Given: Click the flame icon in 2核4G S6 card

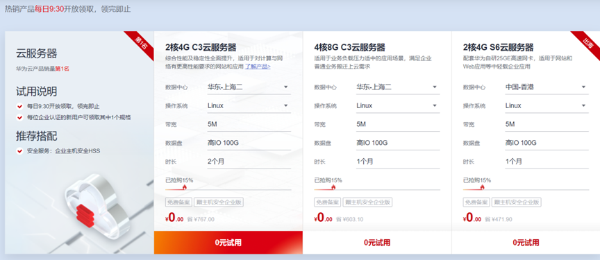Looking at the screenshot, I should (x=482, y=187).
